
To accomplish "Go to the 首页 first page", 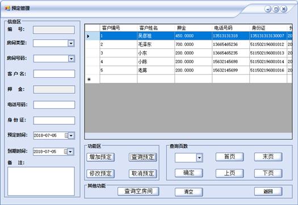I will coord(229,157).
